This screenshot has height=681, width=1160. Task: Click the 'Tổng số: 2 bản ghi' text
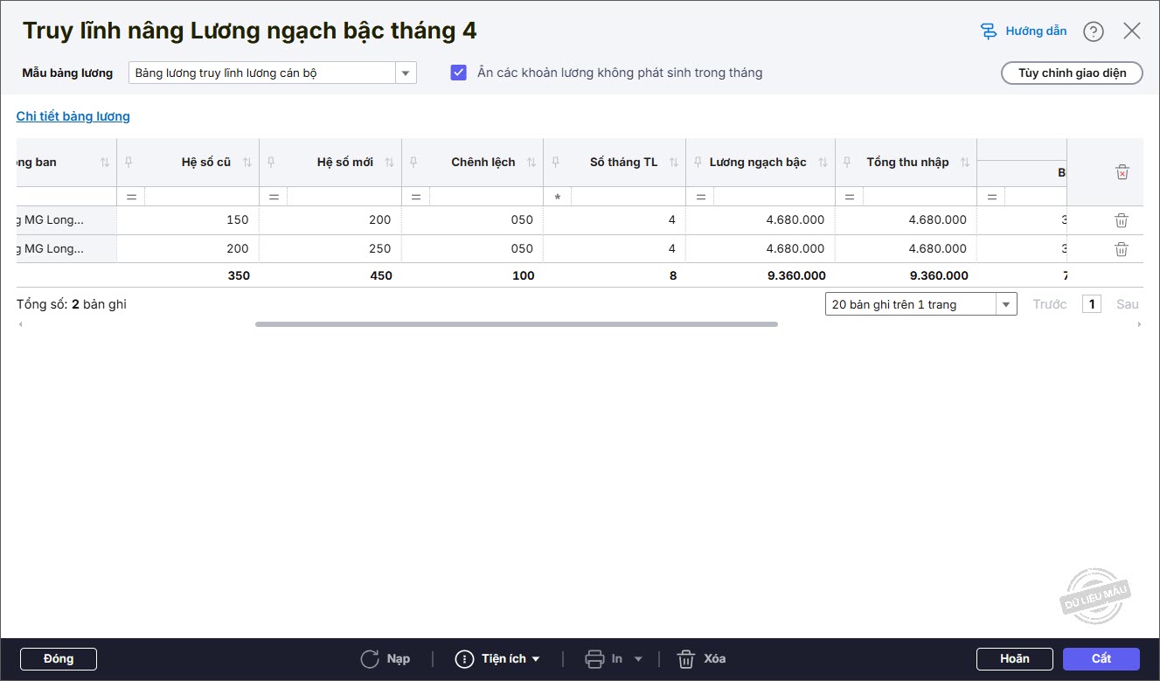[72, 304]
